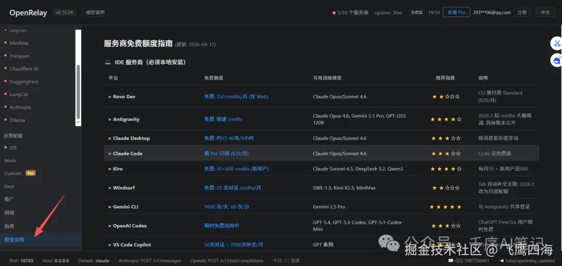The width and height of the screenshot is (562, 266).
Task: Open link 需 Pro 订阅 ($20/月)
Action: (226, 154)
